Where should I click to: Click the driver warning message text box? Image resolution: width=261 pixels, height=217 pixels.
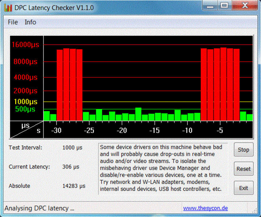pyautogui.click(x=163, y=169)
